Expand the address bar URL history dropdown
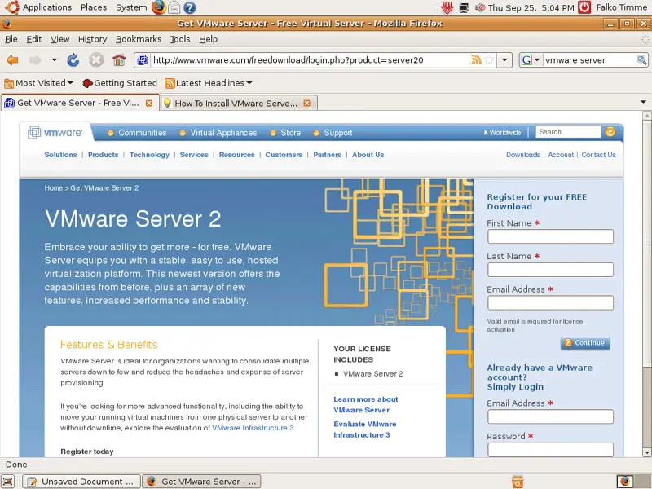The width and height of the screenshot is (652, 489). (504, 59)
